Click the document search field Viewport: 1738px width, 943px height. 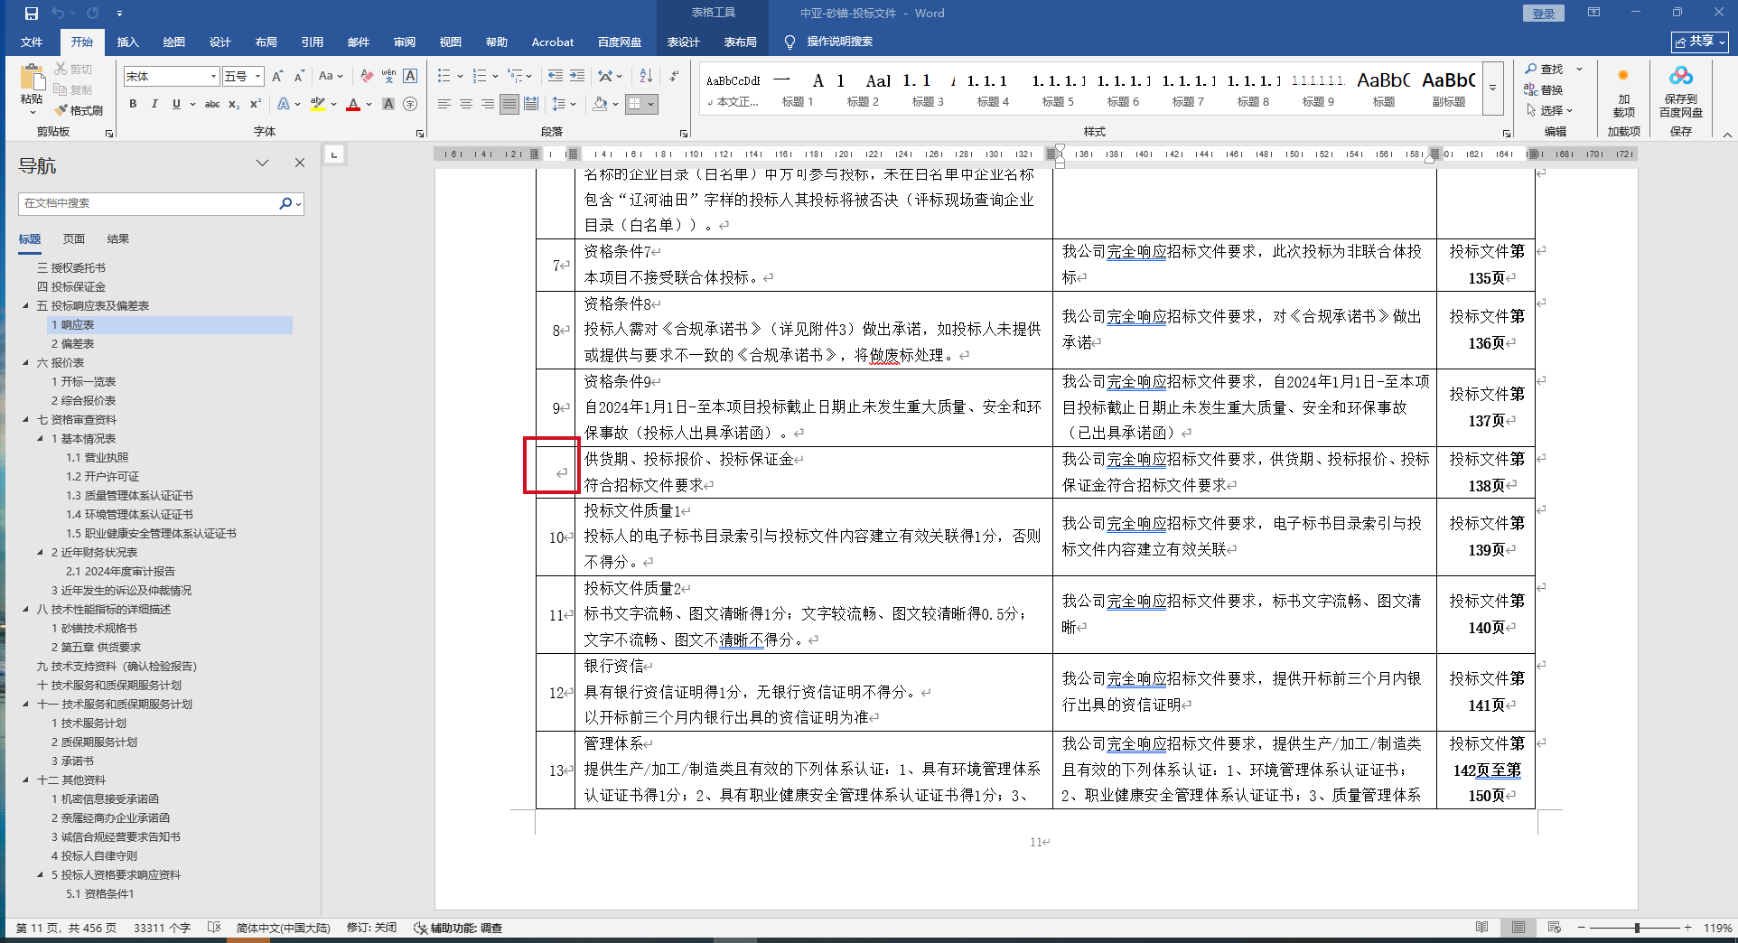click(x=149, y=203)
